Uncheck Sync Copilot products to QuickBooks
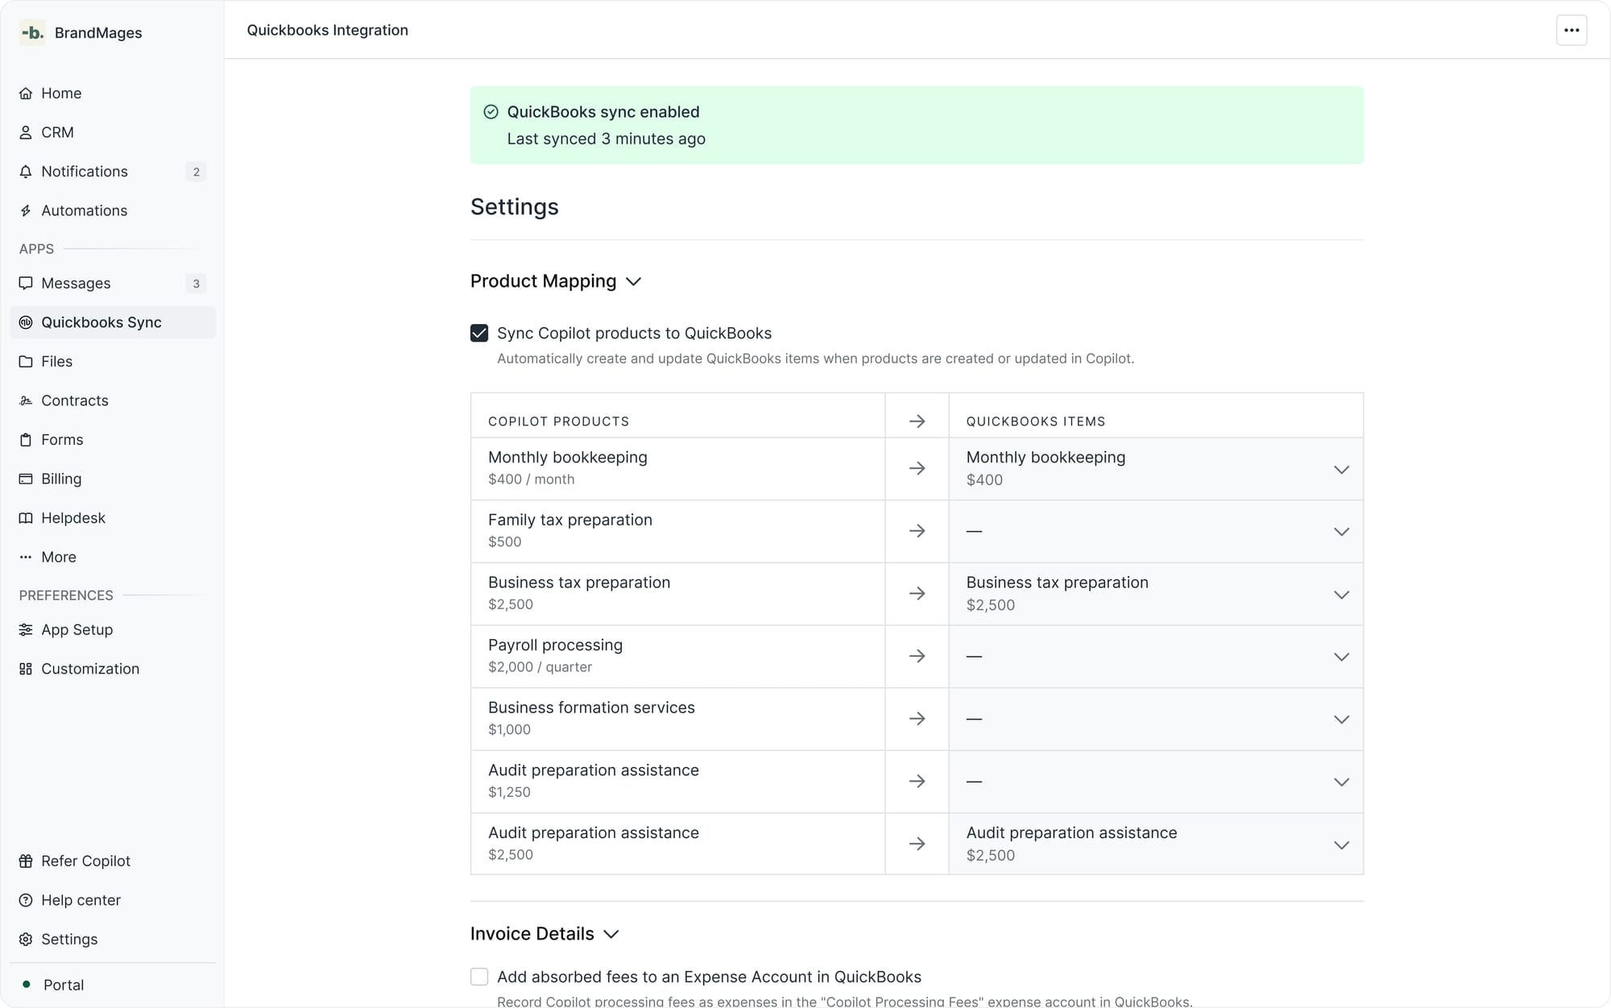 tap(479, 334)
